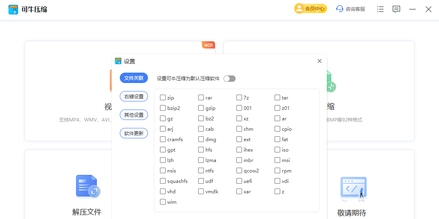Check the zip file association

pyautogui.click(x=163, y=97)
